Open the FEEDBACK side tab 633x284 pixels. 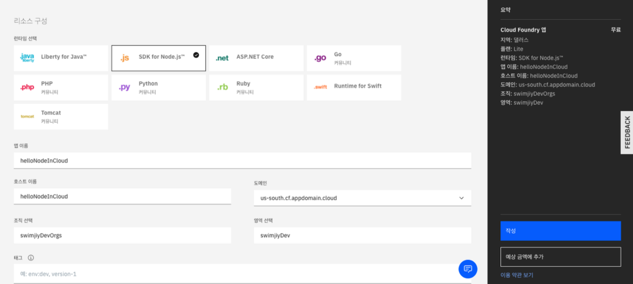[627, 132]
